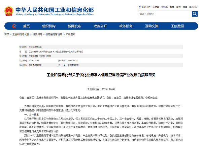Viewport: 202px width, 146px height.
Task: Open the 互动交流 navigation item
Action: click(152, 26)
